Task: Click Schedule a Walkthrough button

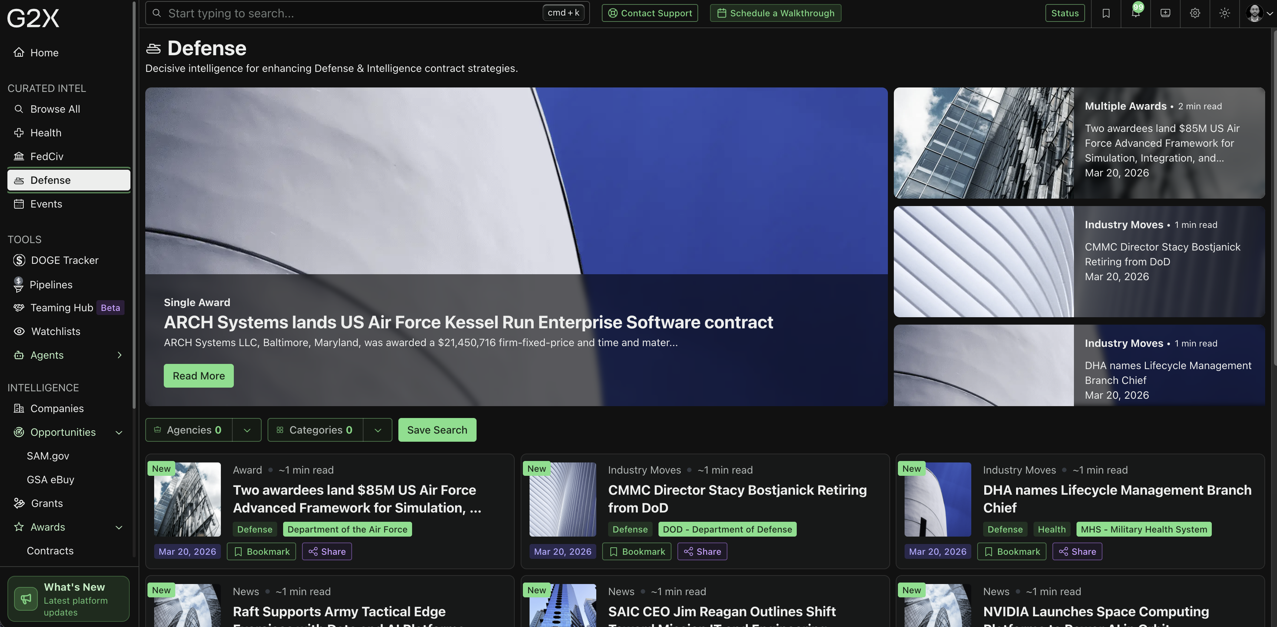Action: (775, 13)
